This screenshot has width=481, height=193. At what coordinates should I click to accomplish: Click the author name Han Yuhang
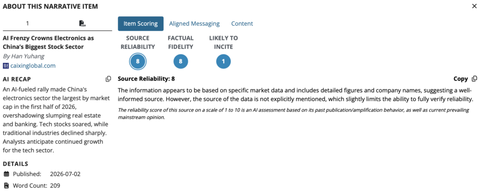coord(28,56)
